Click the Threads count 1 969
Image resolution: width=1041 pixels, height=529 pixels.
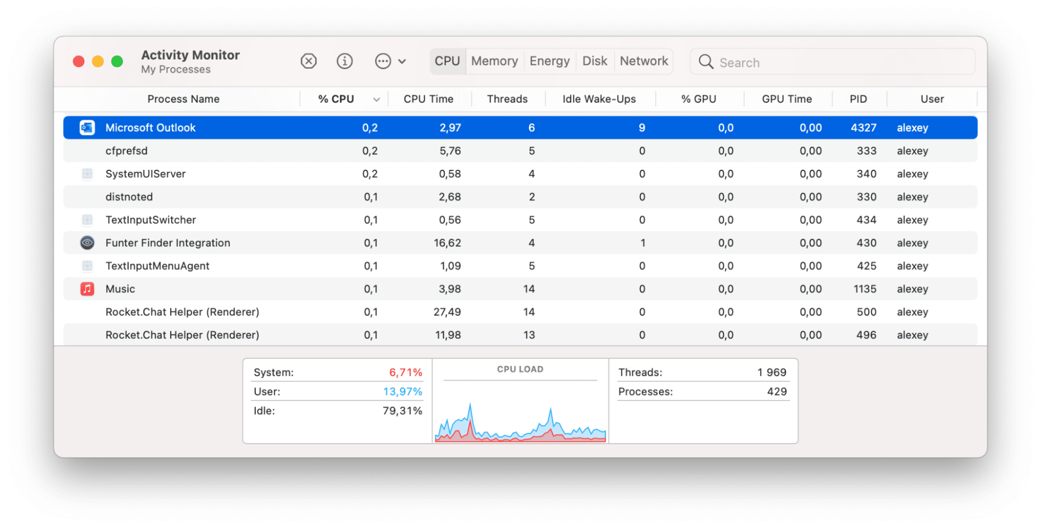[772, 372]
